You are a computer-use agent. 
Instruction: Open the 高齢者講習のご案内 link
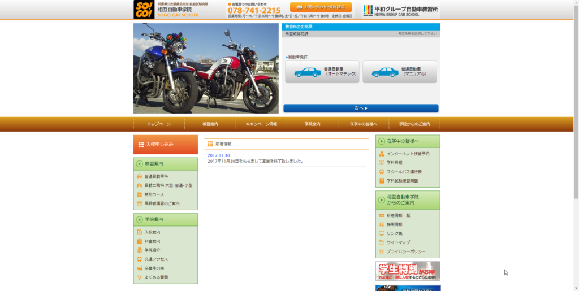pos(162,203)
